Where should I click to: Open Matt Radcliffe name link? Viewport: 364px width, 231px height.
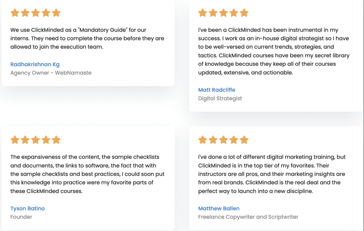click(216, 90)
